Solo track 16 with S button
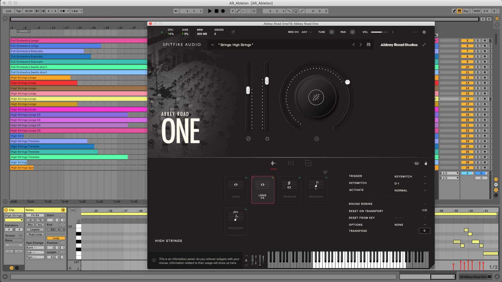Viewport: 502px width, 282px height. 478,99
